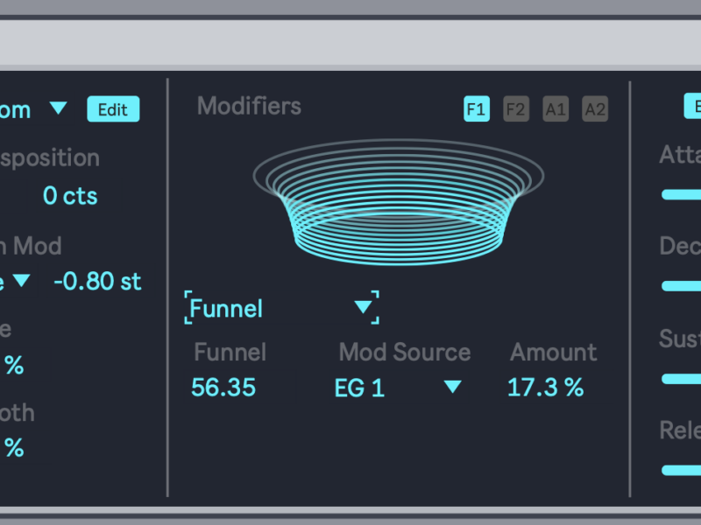This screenshot has height=525, width=701.
Task: Click the -0.80 st pitch mod value
Action: [x=97, y=282]
